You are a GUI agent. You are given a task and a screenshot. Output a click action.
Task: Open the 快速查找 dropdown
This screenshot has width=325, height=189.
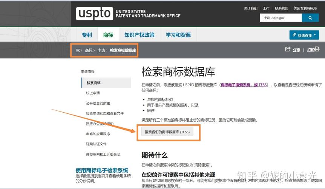click(304, 35)
